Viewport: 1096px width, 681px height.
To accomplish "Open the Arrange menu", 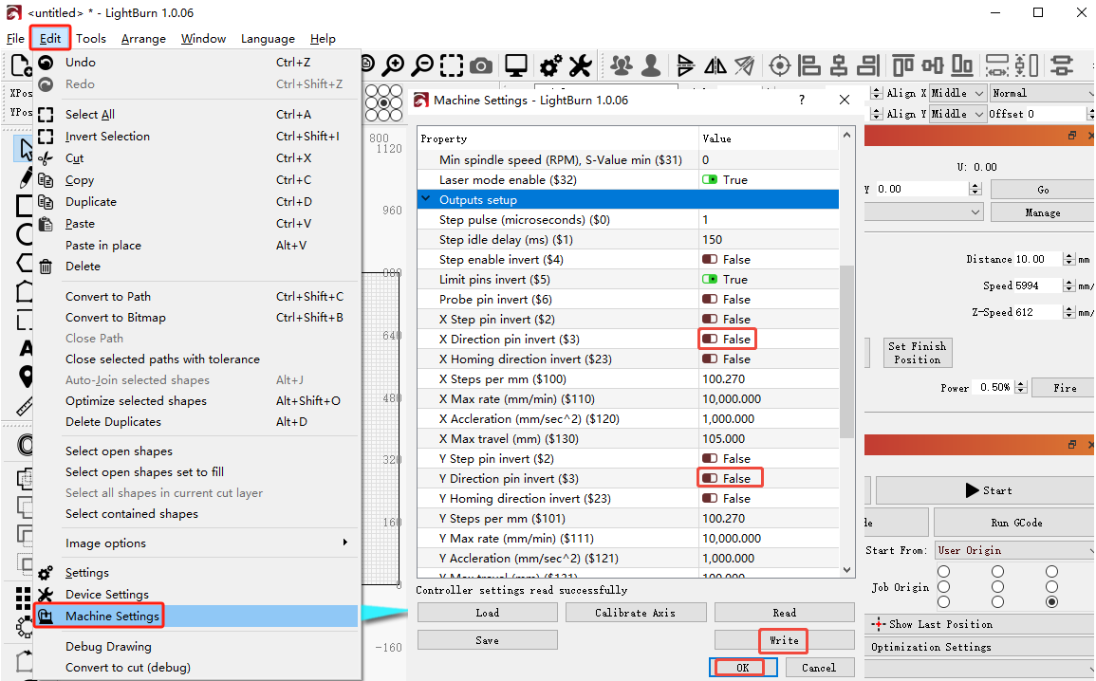I will [143, 39].
